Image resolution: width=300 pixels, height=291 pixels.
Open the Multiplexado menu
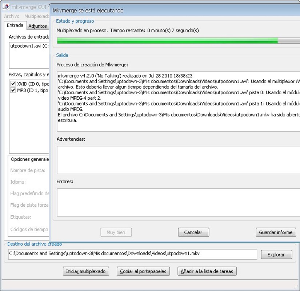coord(36,16)
